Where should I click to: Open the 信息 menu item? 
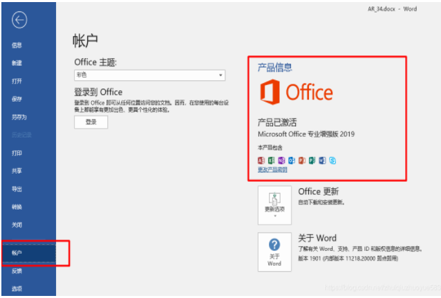[x=17, y=45]
